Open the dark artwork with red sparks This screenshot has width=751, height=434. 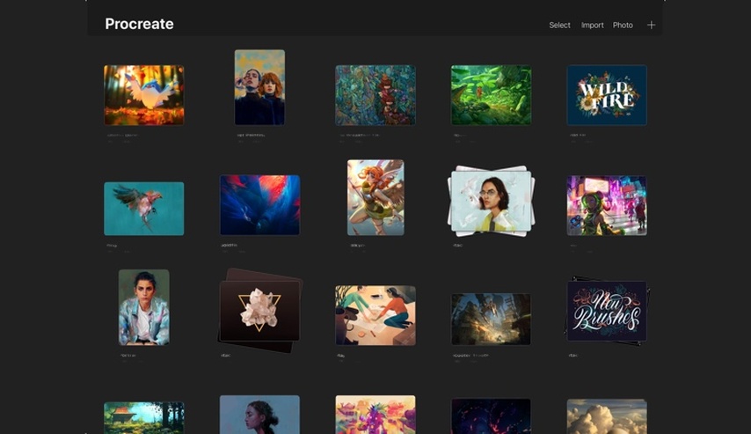(x=491, y=416)
